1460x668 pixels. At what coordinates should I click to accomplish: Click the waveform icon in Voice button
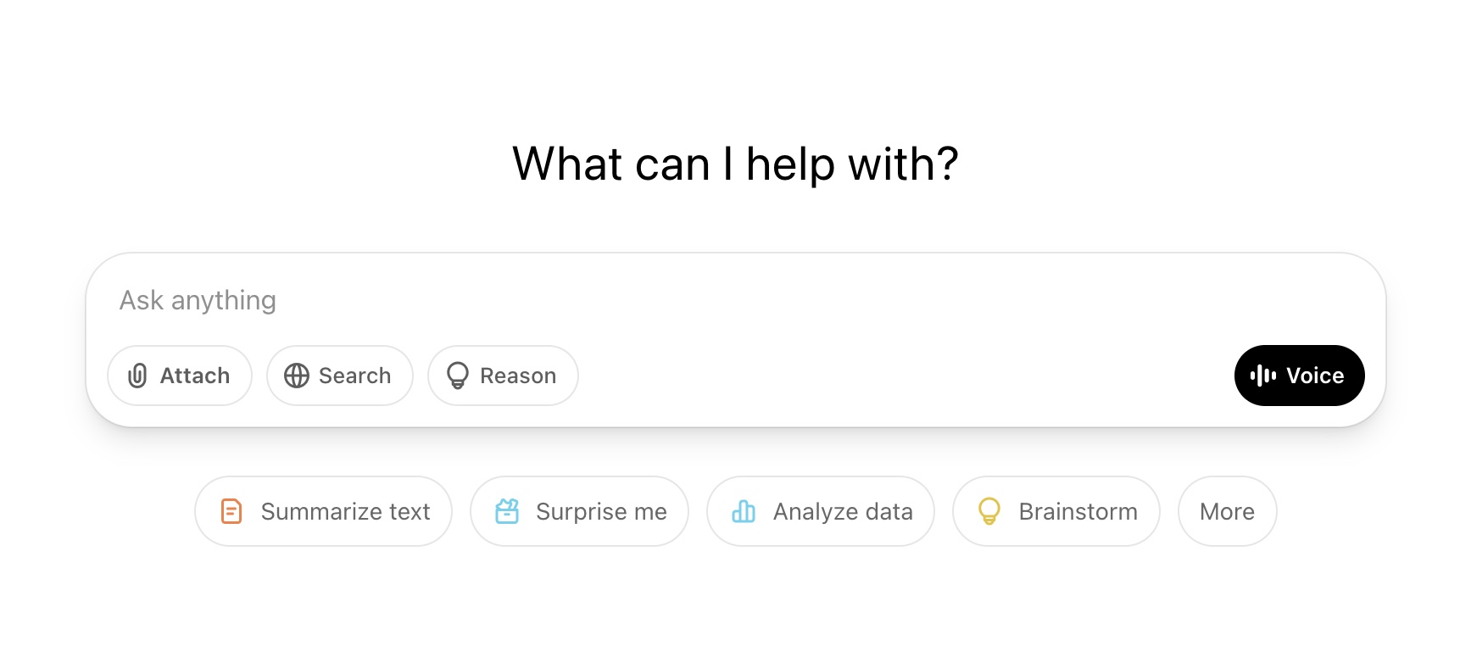tap(1263, 376)
